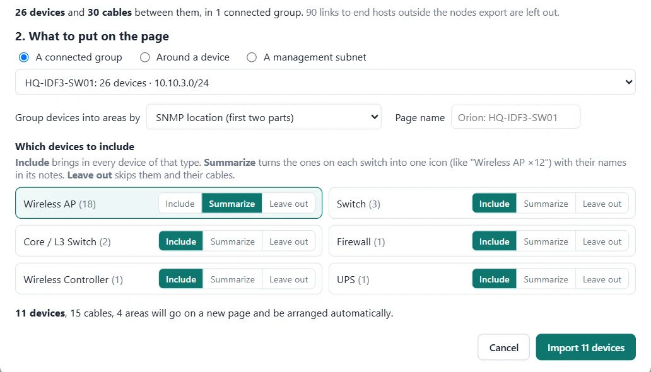Set Firewall to Include
651x372 pixels.
(x=494, y=241)
